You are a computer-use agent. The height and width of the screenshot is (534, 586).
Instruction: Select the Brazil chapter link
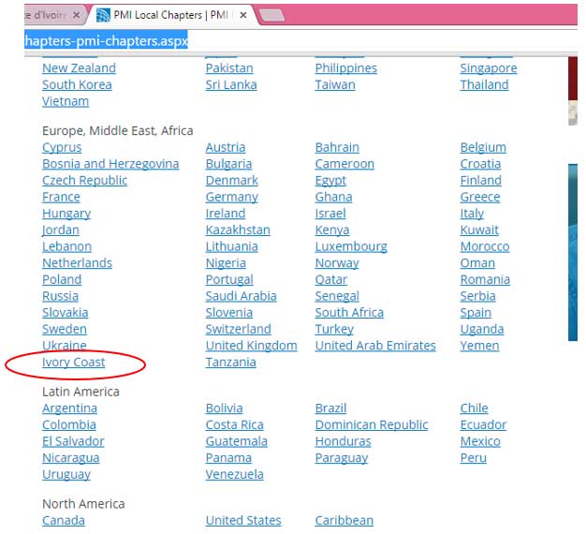click(330, 408)
